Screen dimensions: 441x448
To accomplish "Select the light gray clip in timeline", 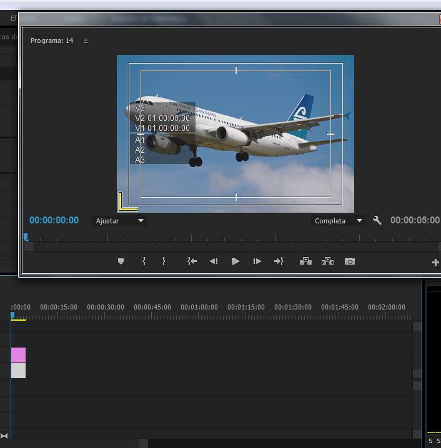I will (18, 371).
